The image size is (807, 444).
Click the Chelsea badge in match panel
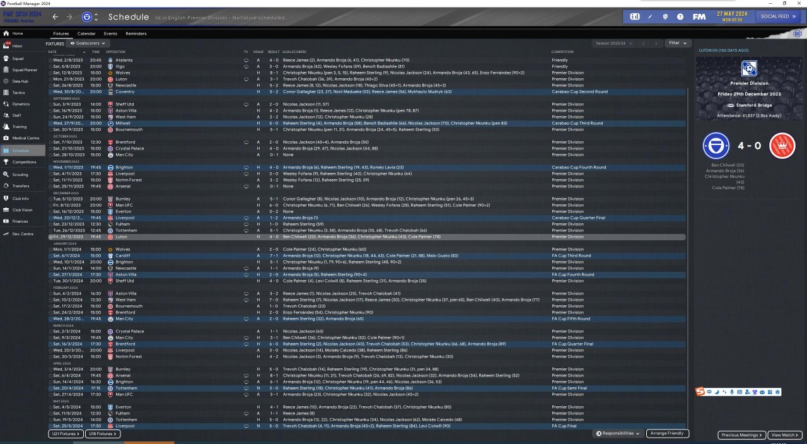716,146
